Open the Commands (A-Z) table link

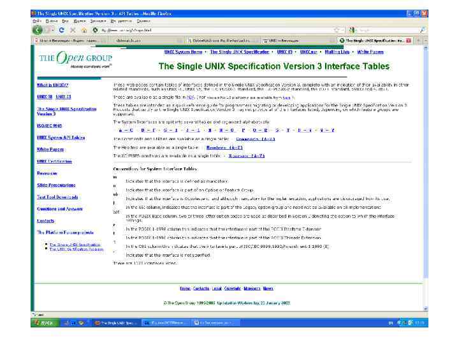point(256,139)
